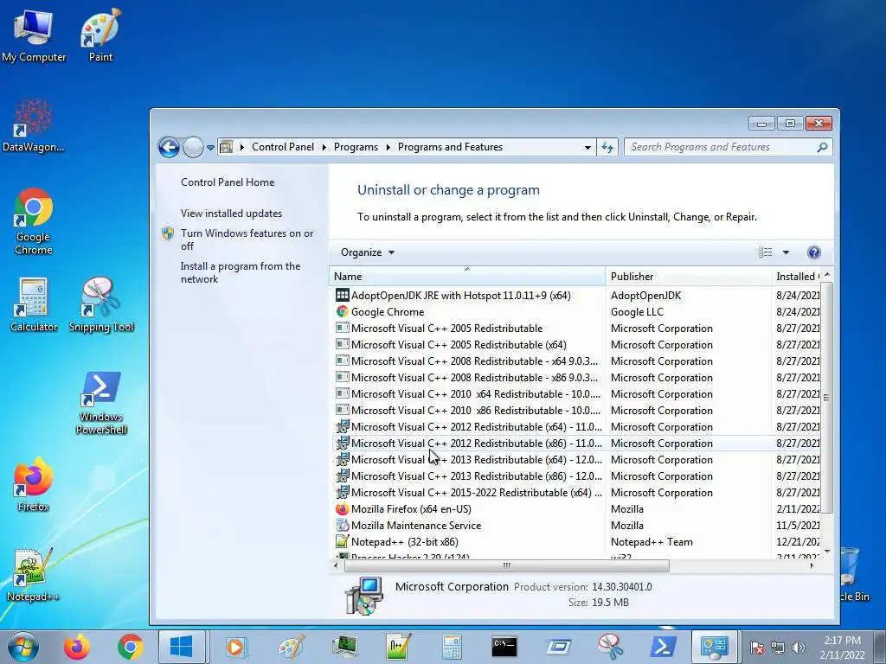Open Command Prompt from the taskbar
The width and height of the screenshot is (886, 664).
pos(504,647)
